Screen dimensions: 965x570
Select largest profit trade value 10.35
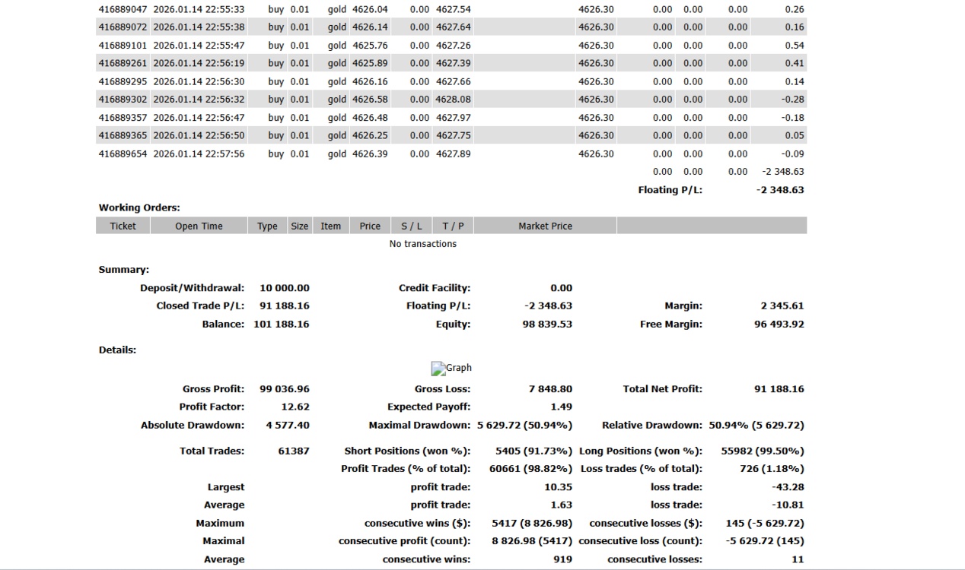coord(559,487)
